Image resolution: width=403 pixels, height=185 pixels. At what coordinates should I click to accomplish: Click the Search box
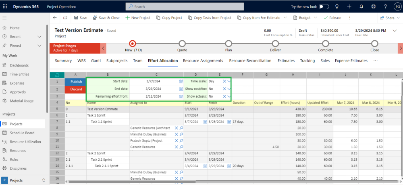185,7
